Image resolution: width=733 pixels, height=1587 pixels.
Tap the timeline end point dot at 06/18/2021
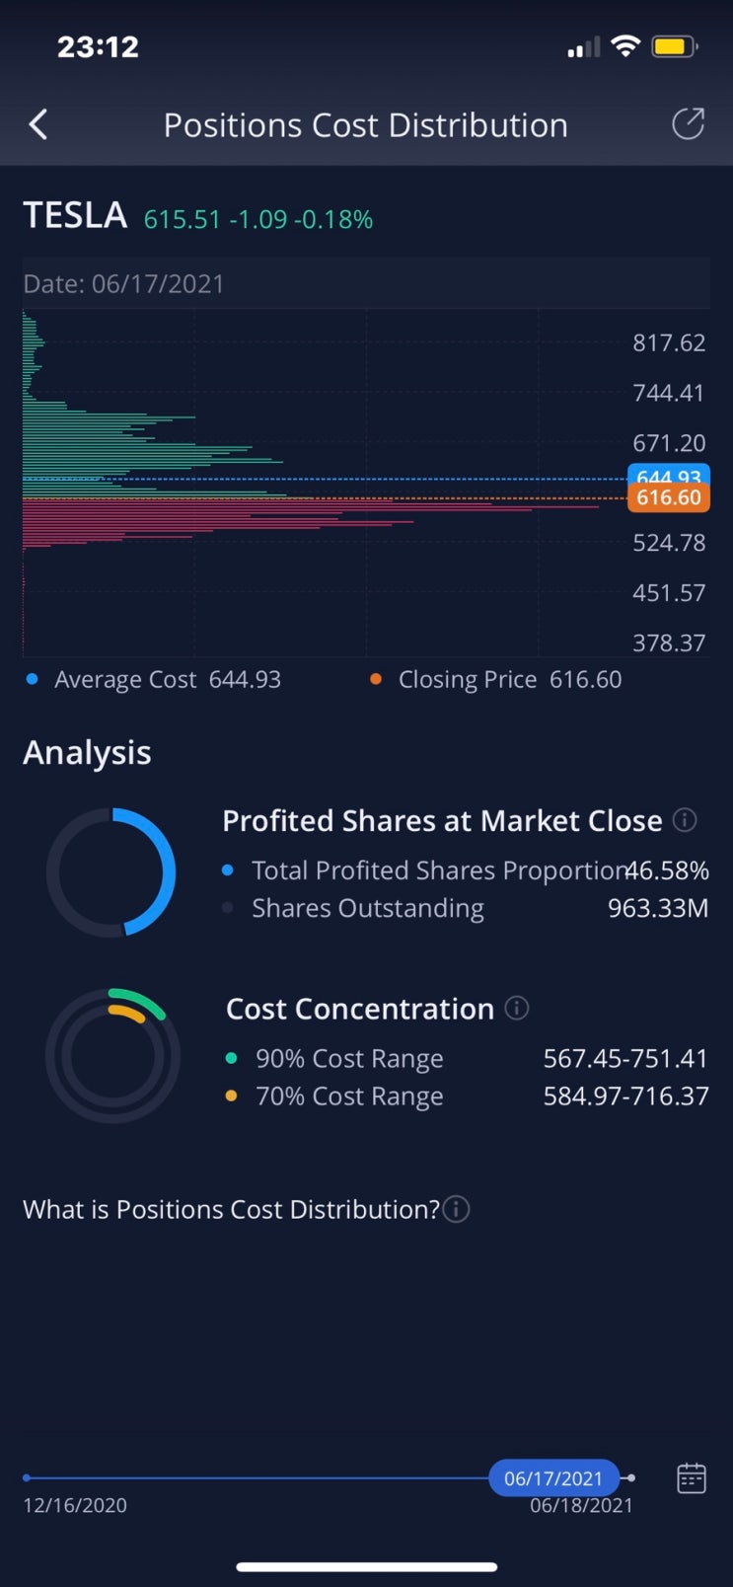[x=631, y=1478]
